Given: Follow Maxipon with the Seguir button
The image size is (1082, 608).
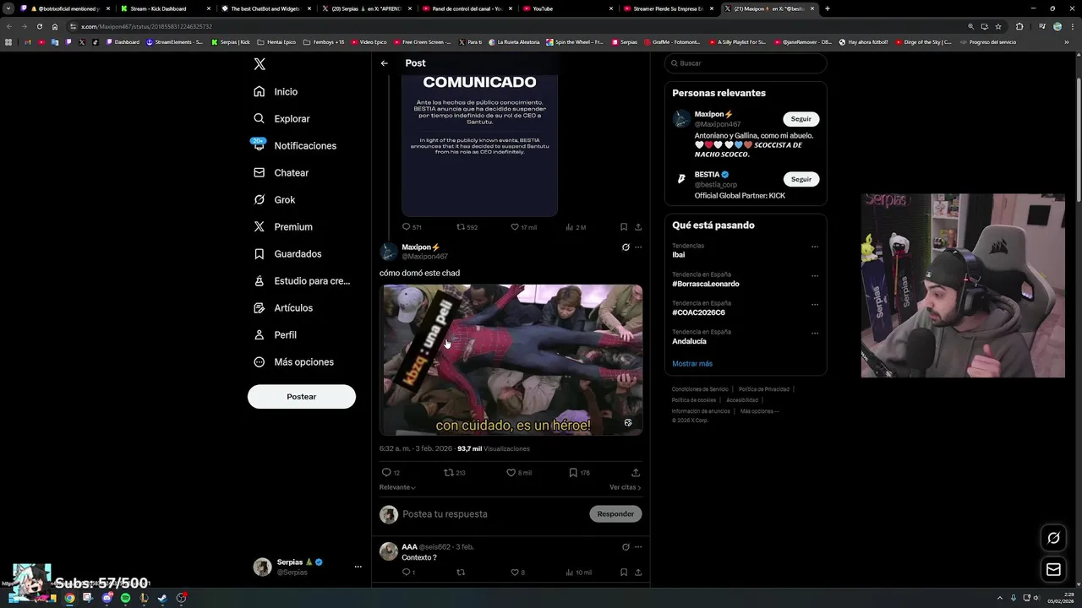Looking at the screenshot, I should click(801, 118).
